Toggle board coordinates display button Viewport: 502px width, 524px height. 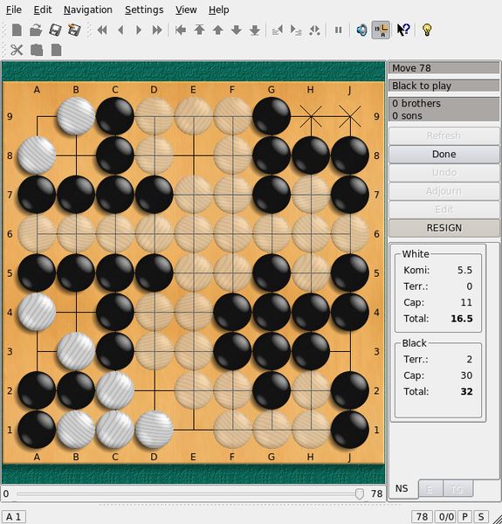[x=381, y=30]
